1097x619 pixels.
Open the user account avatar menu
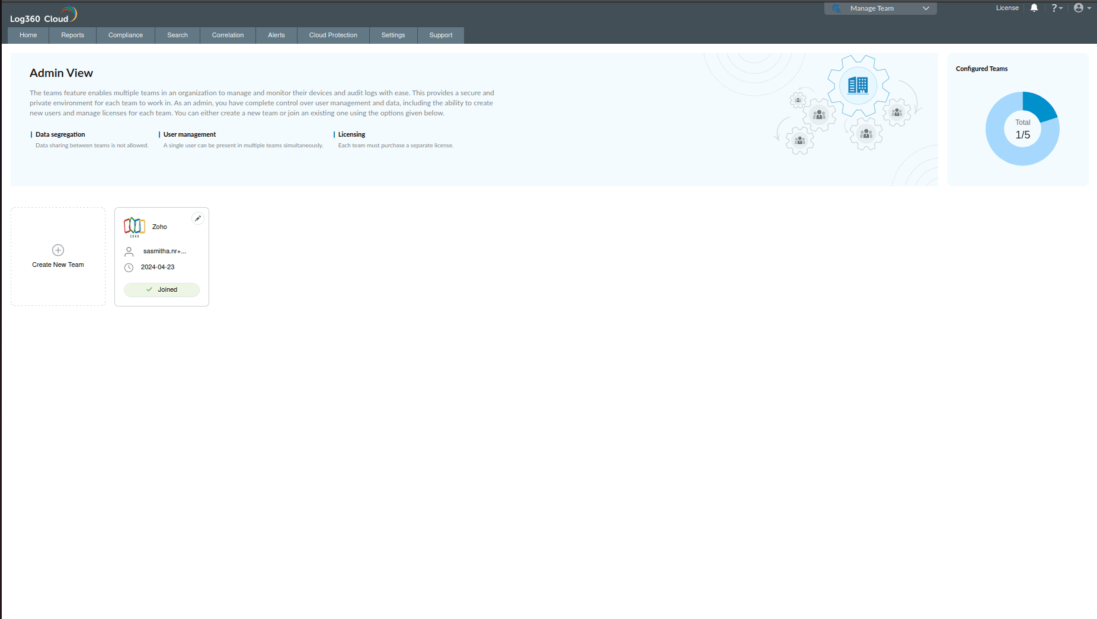coord(1082,8)
